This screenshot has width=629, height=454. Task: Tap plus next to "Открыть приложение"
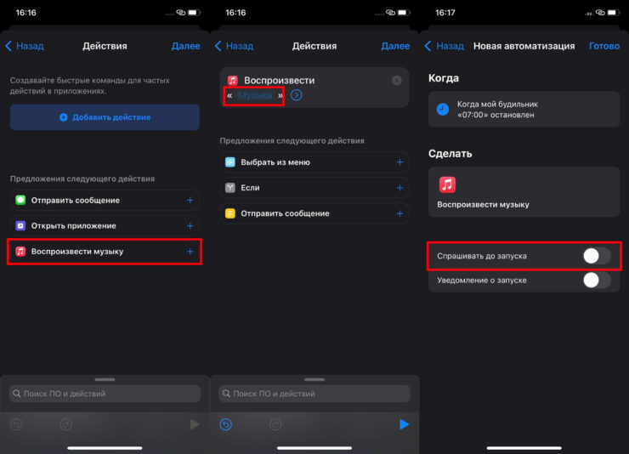(x=190, y=226)
